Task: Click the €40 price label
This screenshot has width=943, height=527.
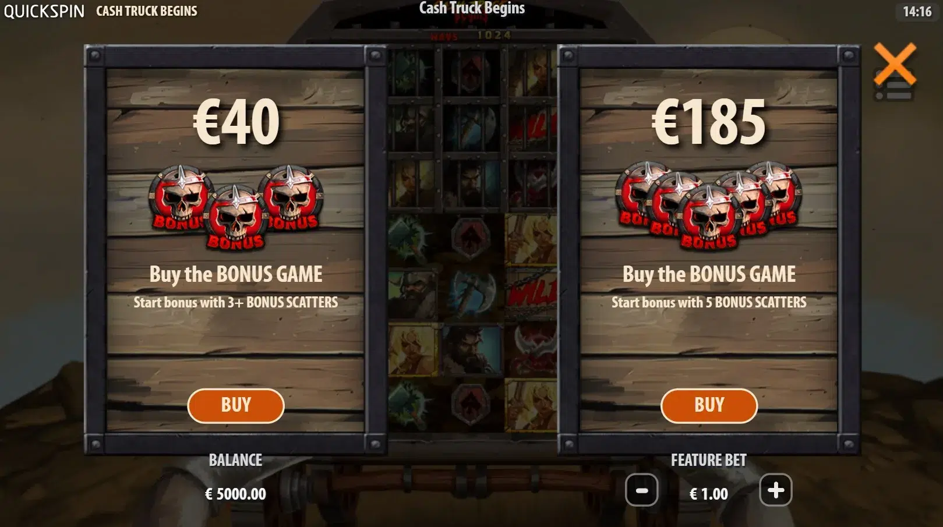Action: [x=236, y=121]
